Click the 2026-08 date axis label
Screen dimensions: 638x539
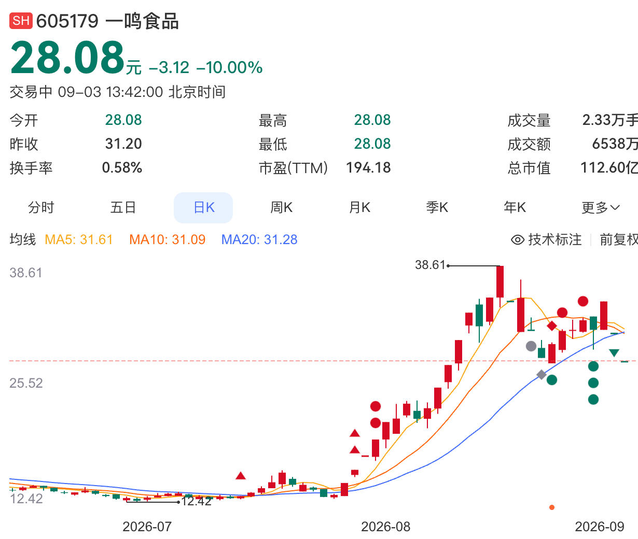(385, 527)
